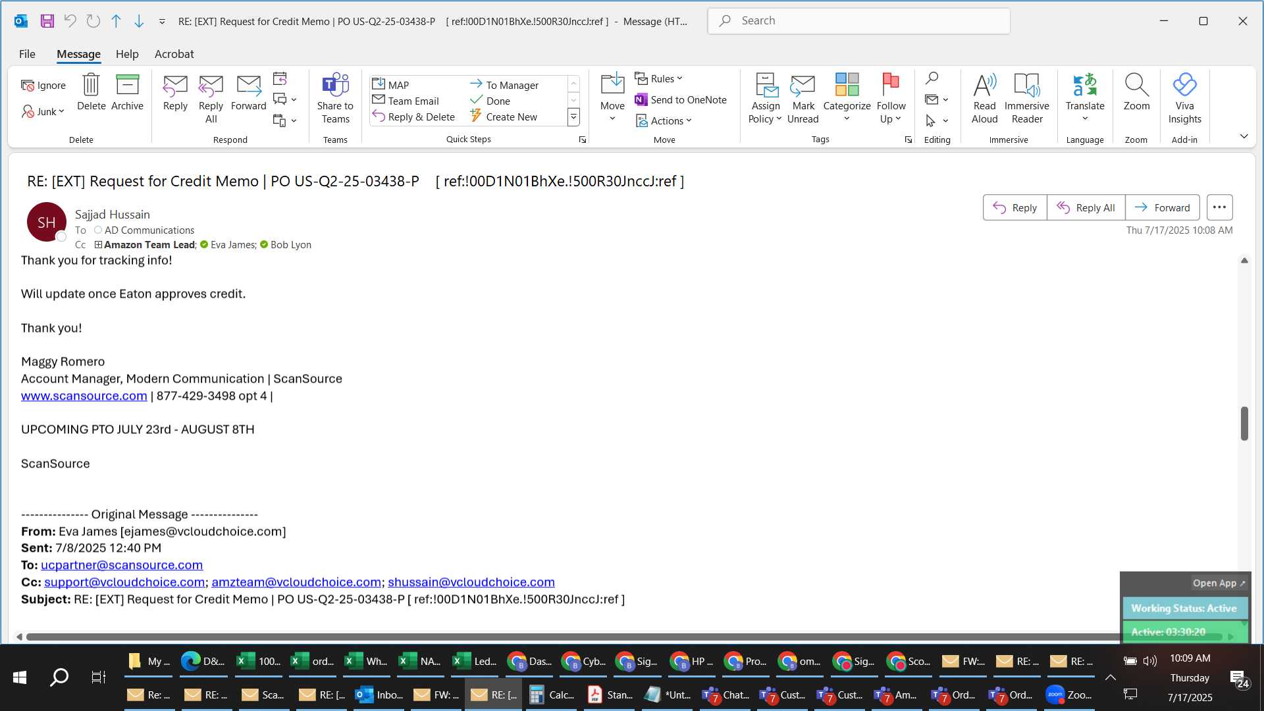Image resolution: width=1264 pixels, height=711 pixels.
Task: Run Reply & Delete quick step
Action: [x=413, y=117]
